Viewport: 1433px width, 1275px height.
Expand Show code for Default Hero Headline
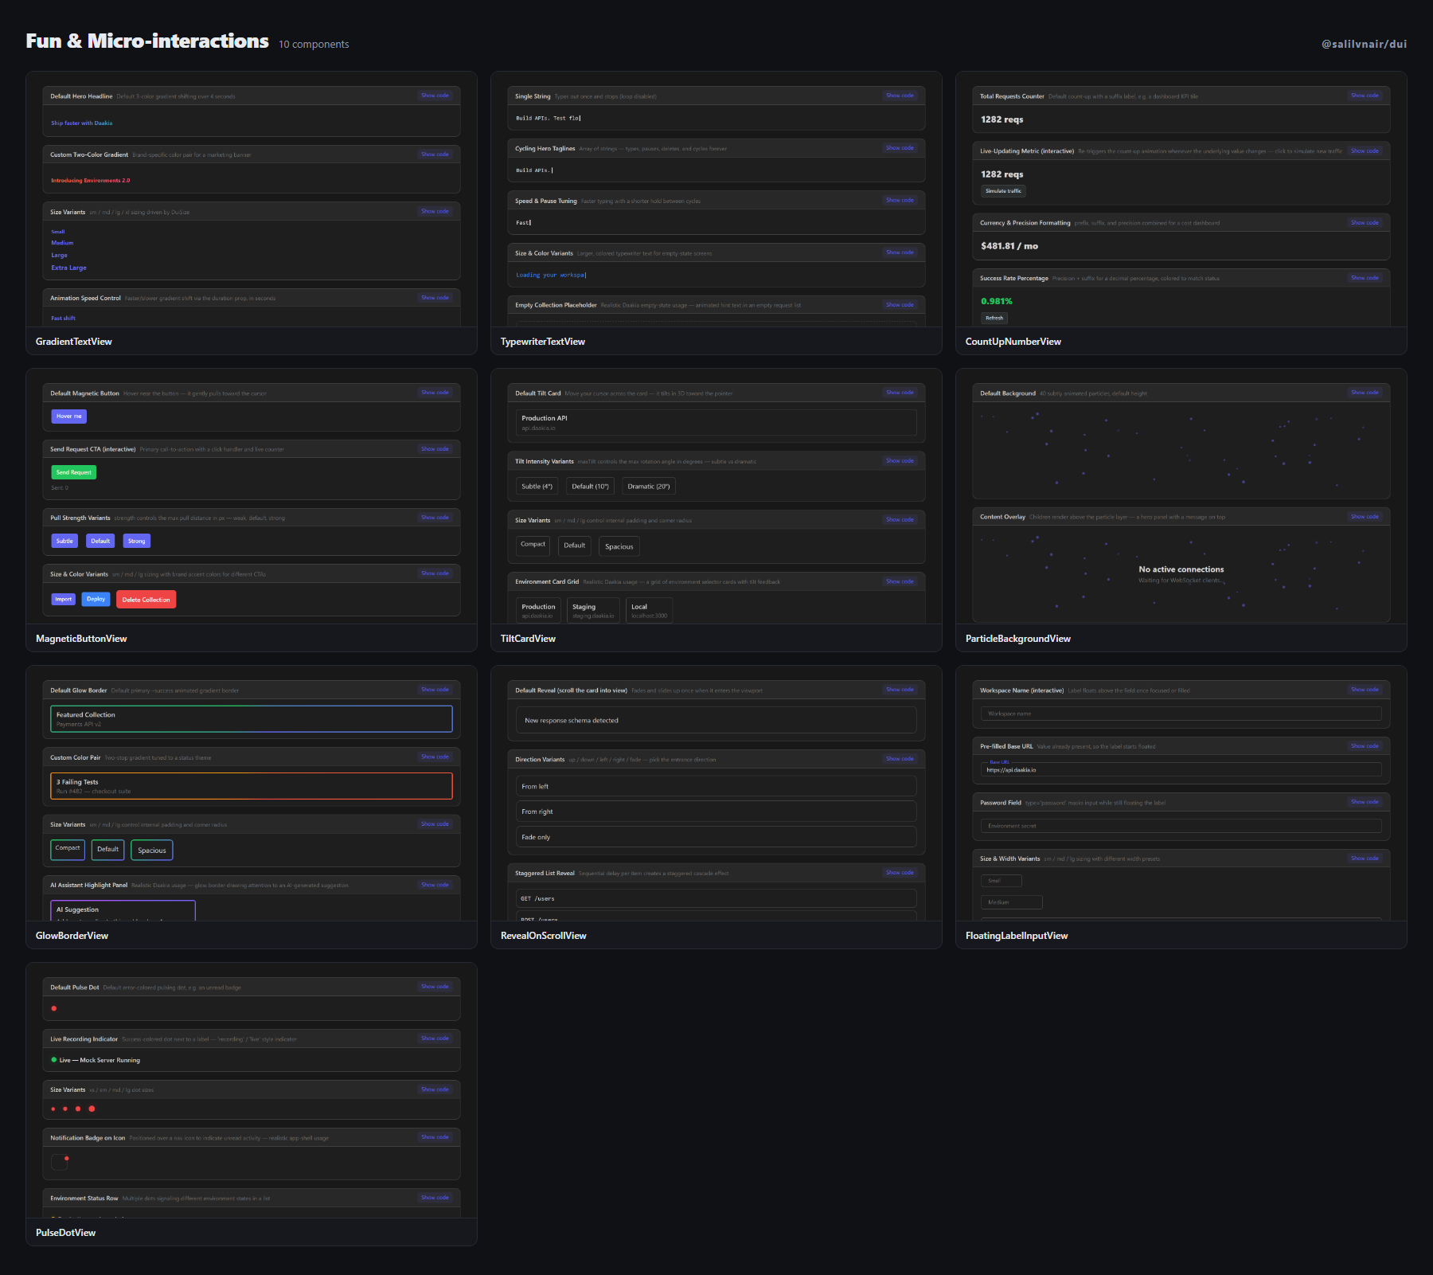pyautogui.click(x=435, y=96)
